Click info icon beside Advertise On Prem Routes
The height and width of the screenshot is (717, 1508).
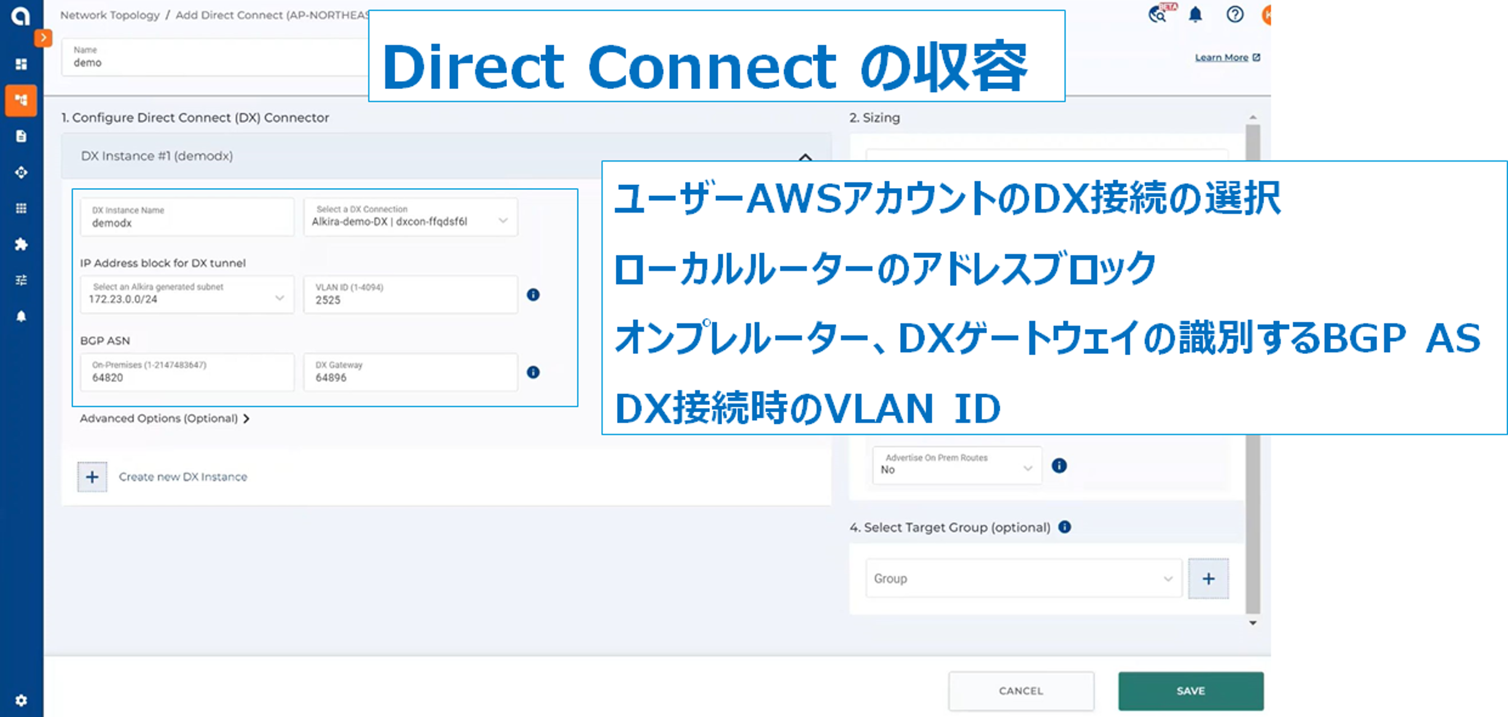coord(1059,466)
